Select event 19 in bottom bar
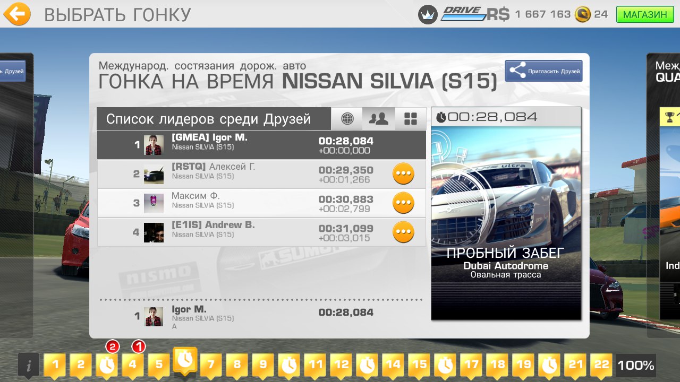The image size is (680, 382). (x=523, y=365)
